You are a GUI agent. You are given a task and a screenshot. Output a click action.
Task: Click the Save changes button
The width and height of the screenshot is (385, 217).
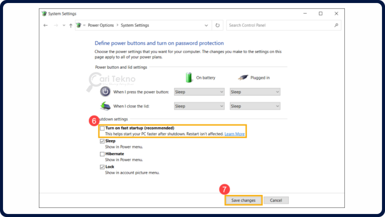243,200
